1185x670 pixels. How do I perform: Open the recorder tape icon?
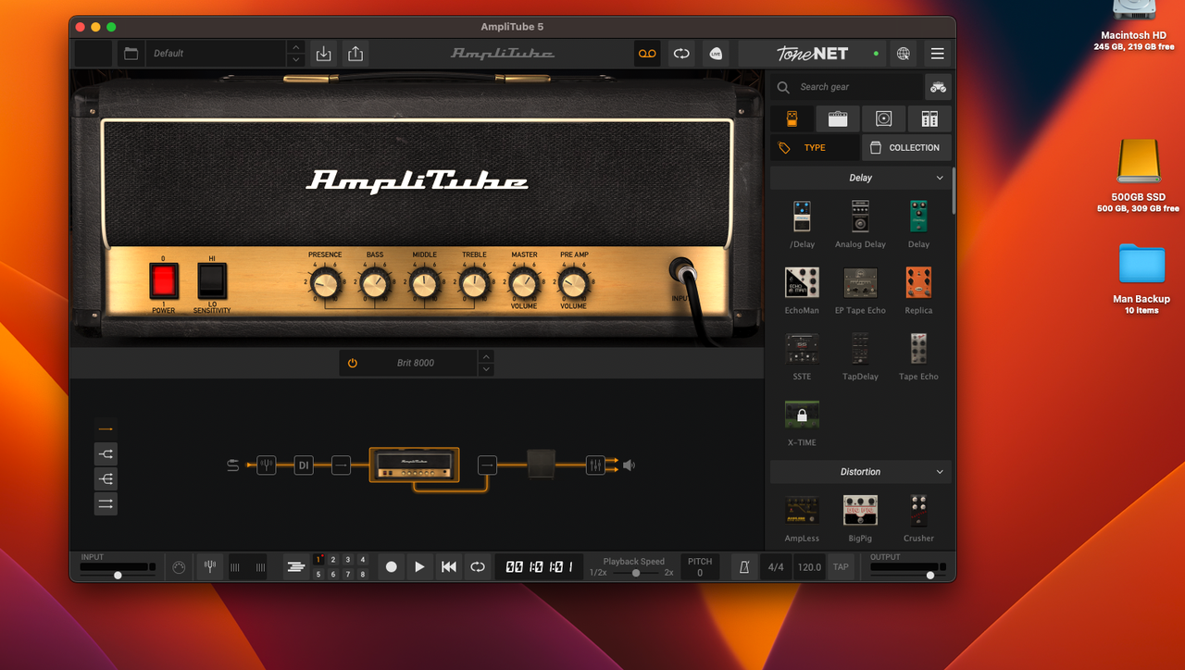pos(647,54)
